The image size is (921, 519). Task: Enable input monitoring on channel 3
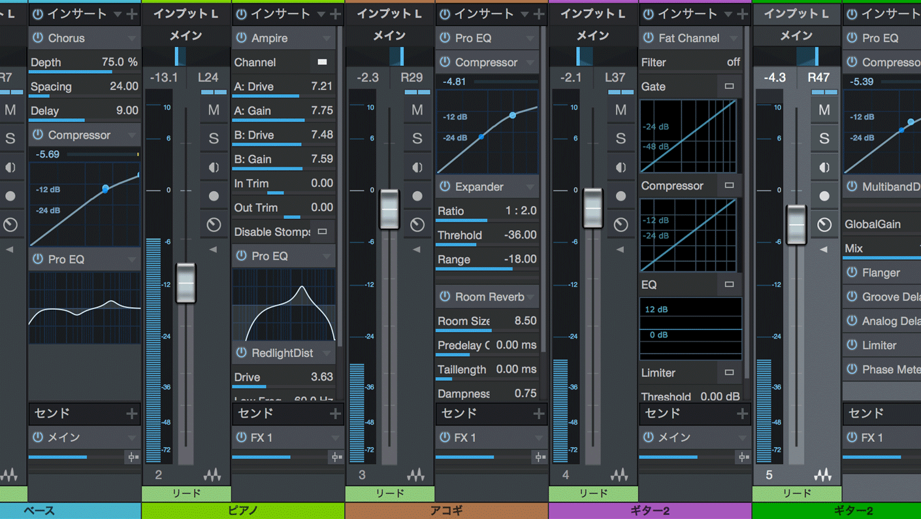pos(417,167)
